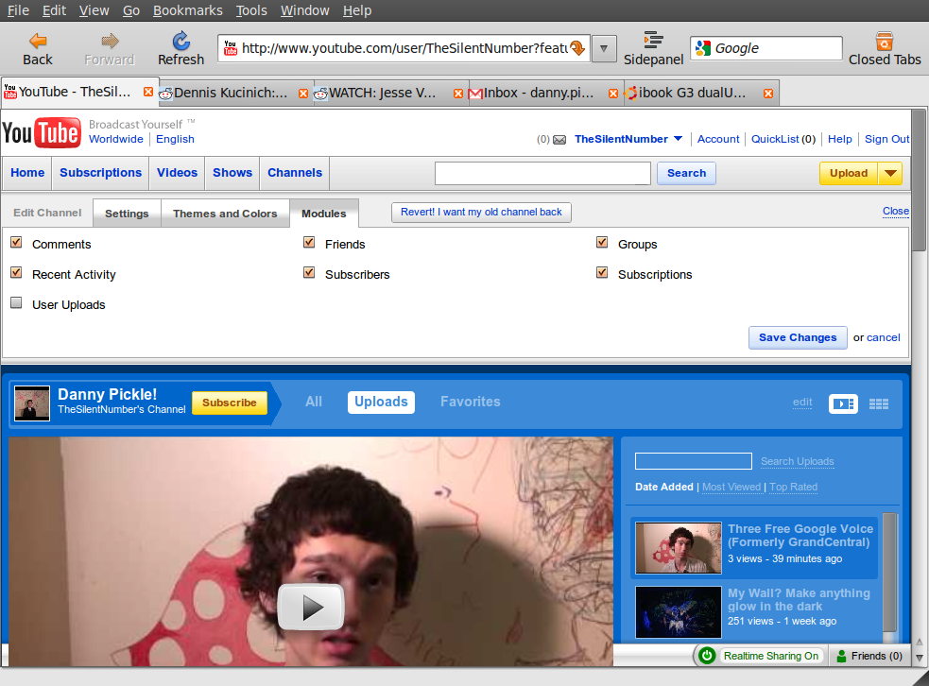This screenshot has height=686, width=929.
Task: Sort uploads by Most Viewed
Action: click(x=731, y=487)
